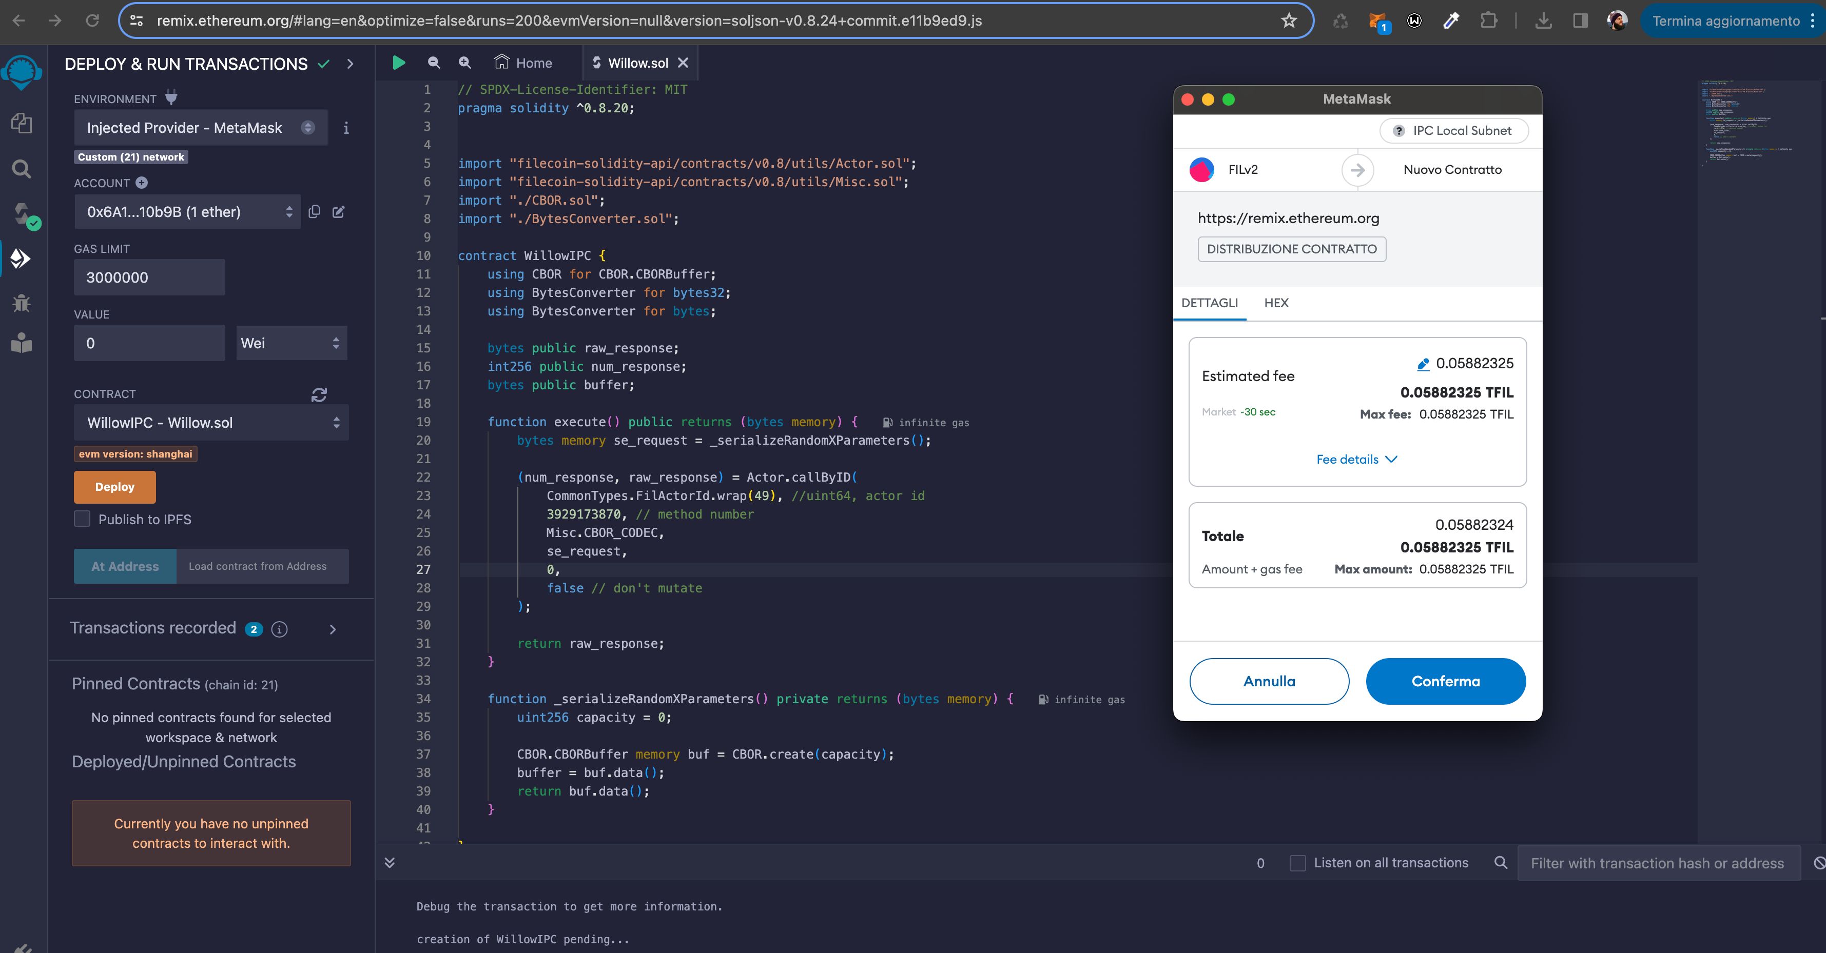Zoom in the editor font

[464, 63]
